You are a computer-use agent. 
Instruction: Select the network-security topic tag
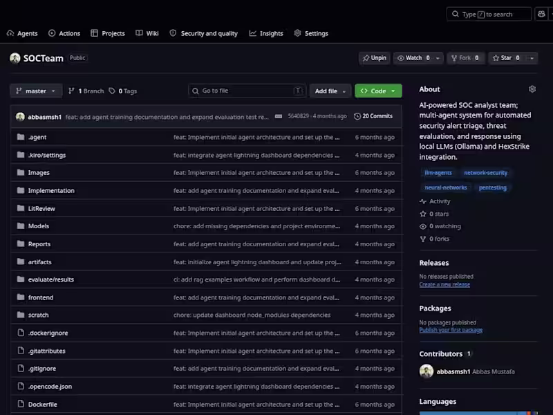pyautogui.click(x=485, y=172)
